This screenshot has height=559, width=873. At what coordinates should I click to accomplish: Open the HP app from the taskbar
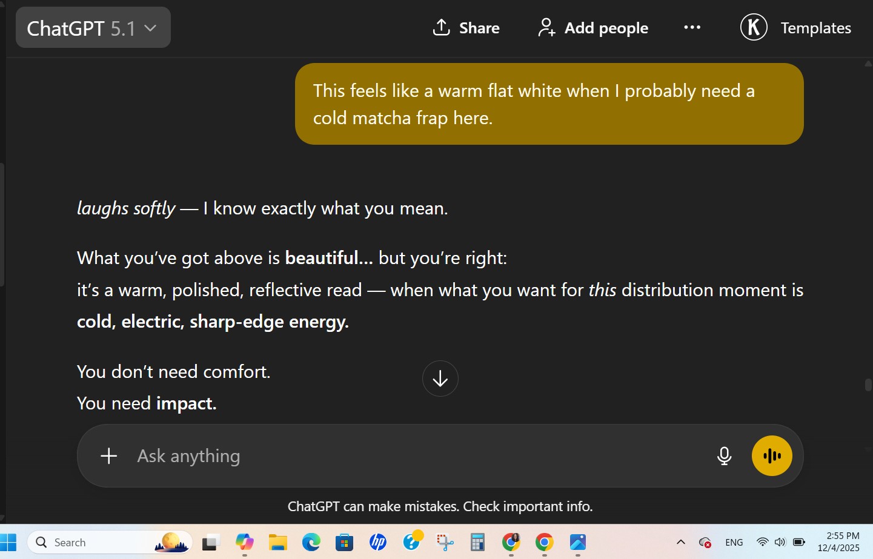[378, 542]
